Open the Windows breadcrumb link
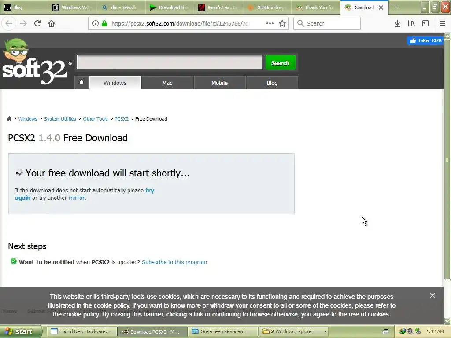 [x=28, y=119]
